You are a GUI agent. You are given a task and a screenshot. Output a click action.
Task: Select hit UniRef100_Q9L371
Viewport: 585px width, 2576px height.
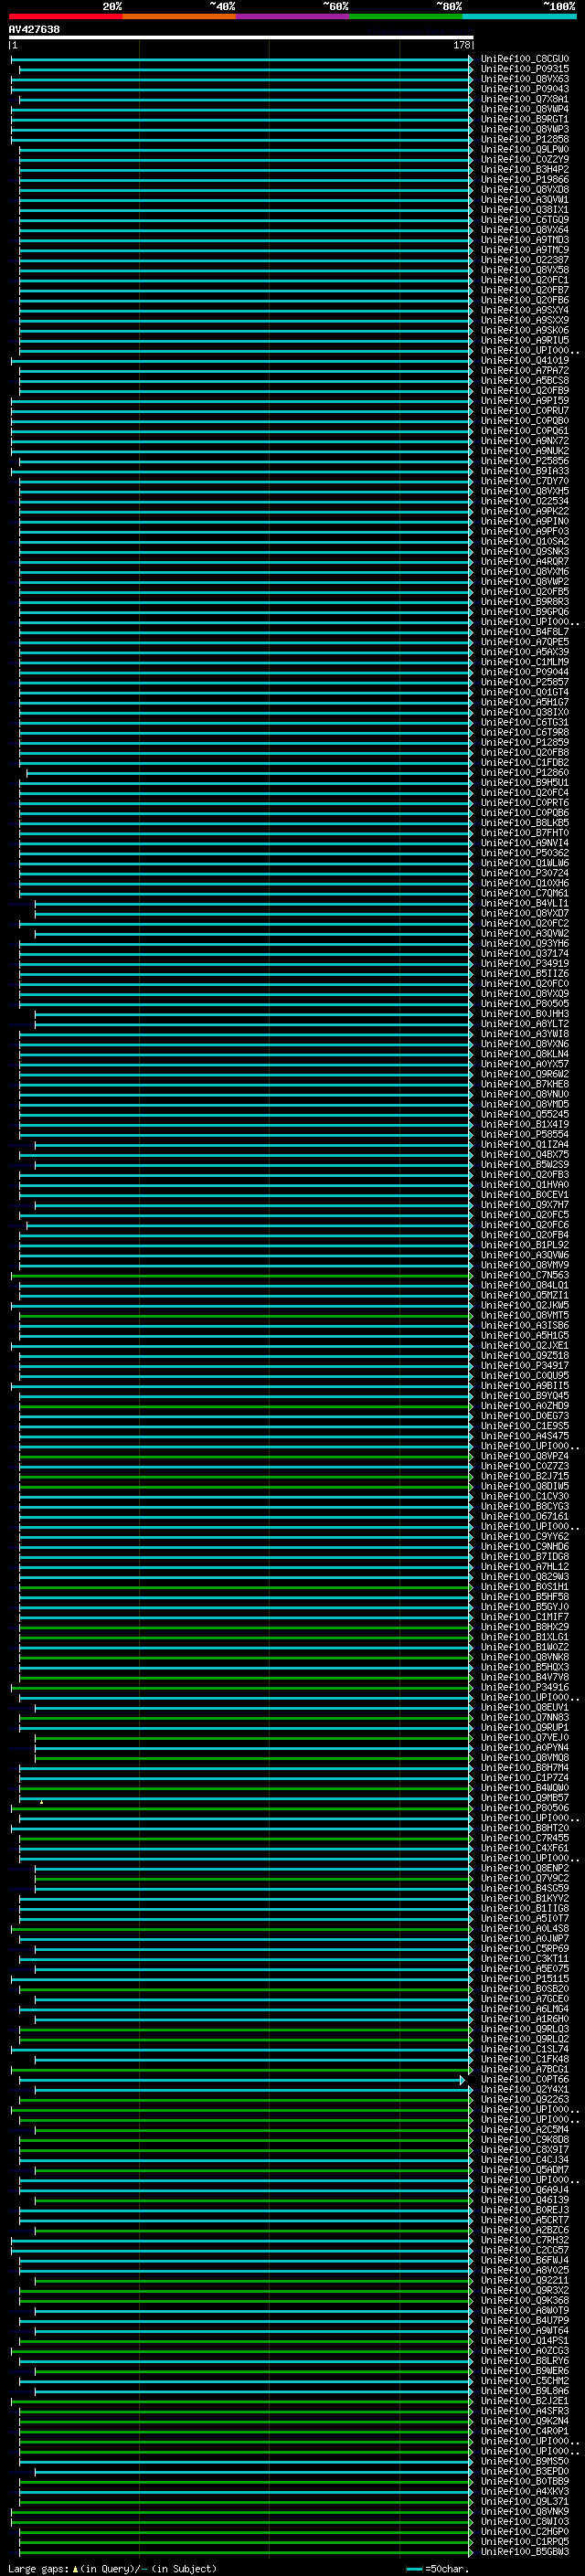coord(525,2502)
